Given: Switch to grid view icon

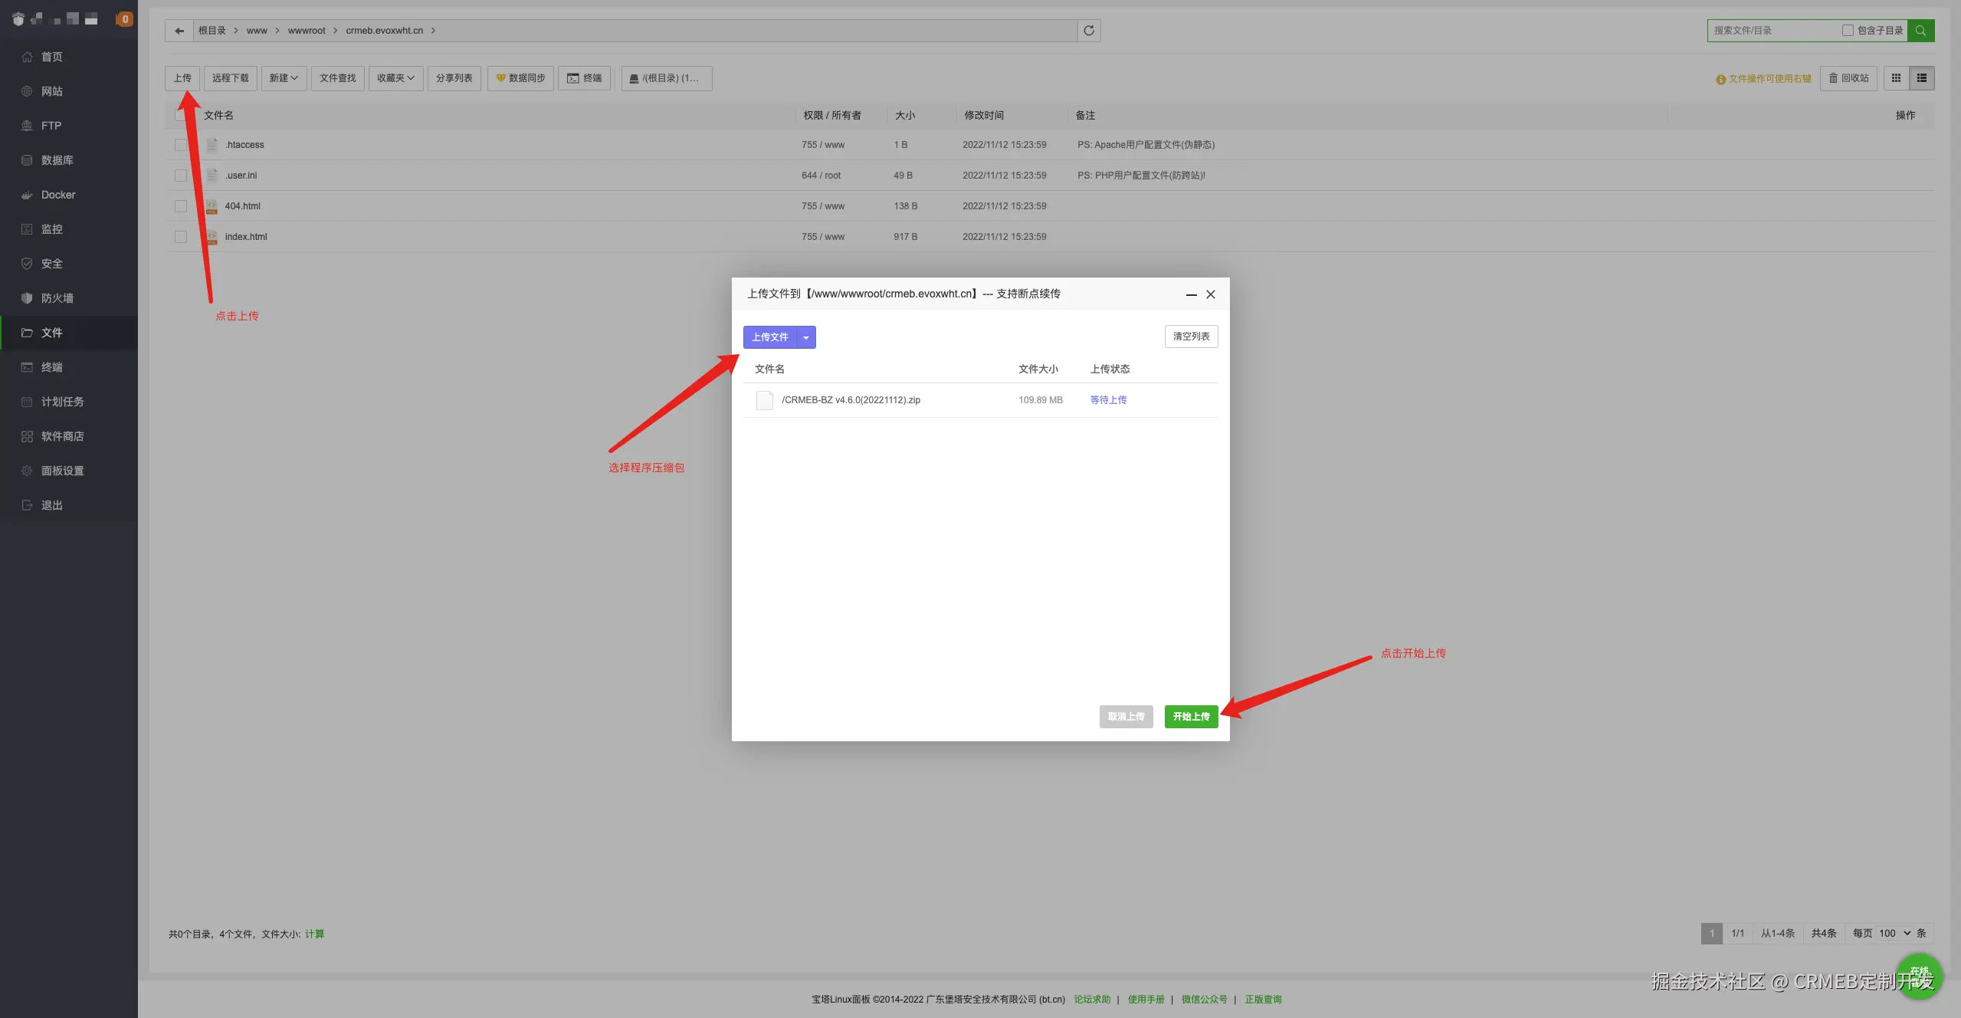Looking at the screenshot, I should (x=1896, y=78).
